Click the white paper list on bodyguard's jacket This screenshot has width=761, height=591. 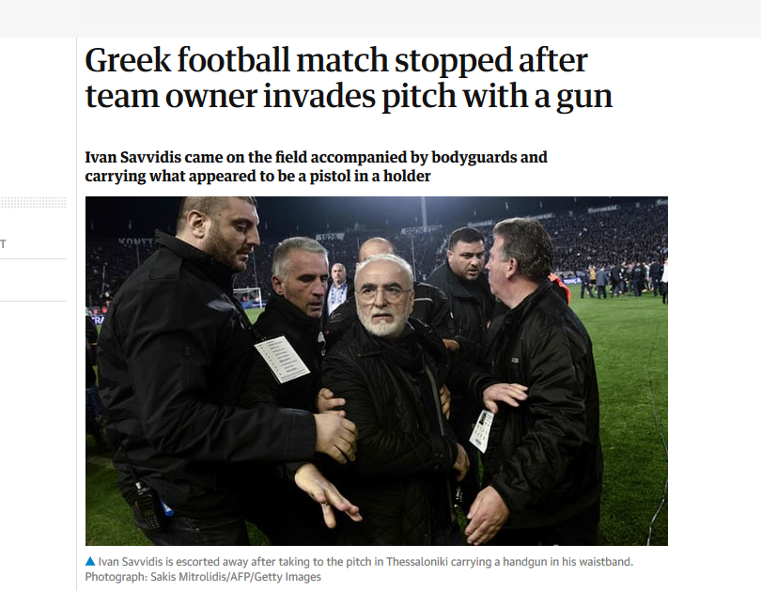pos(282,359)
